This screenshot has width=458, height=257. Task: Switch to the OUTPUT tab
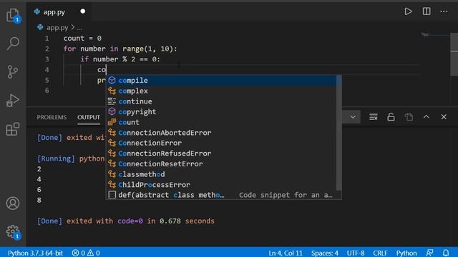(x=89, y=117)
